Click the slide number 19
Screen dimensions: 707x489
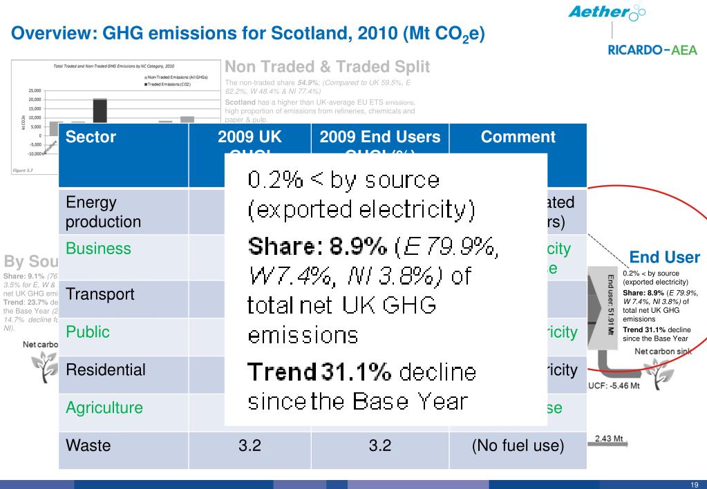[x=695, y=484]
